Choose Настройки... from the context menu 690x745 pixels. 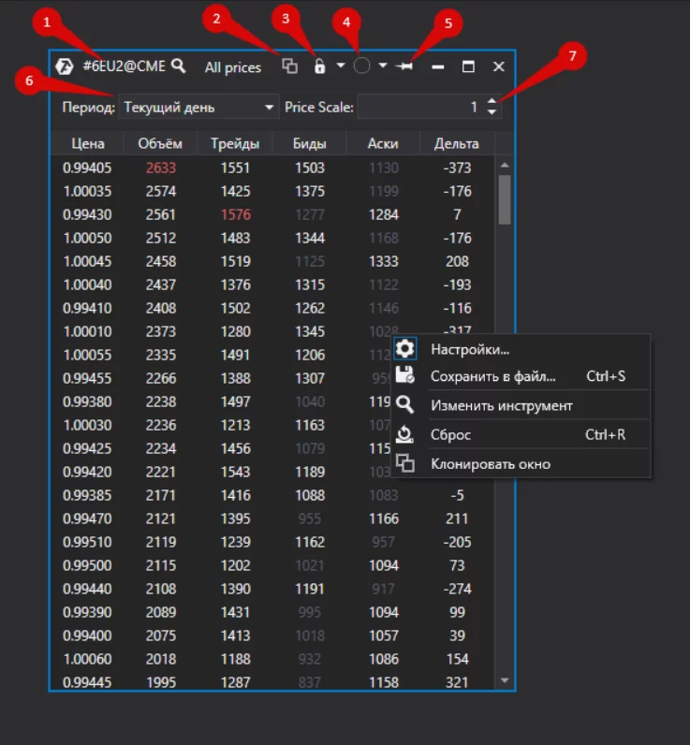[470, 350]
